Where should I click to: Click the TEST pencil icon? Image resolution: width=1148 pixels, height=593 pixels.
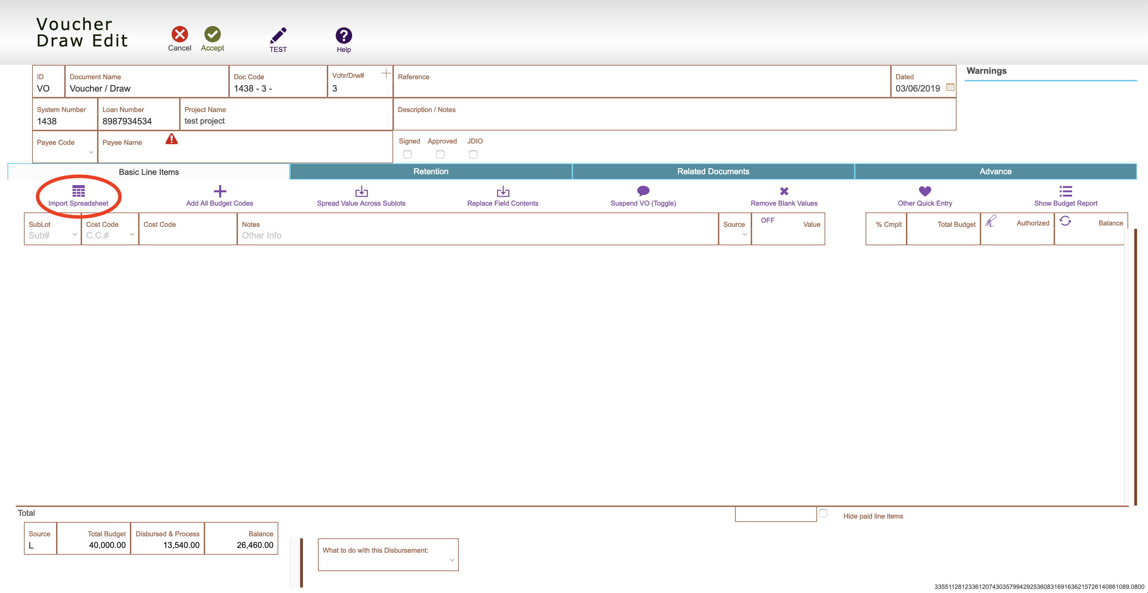[278, 35]
